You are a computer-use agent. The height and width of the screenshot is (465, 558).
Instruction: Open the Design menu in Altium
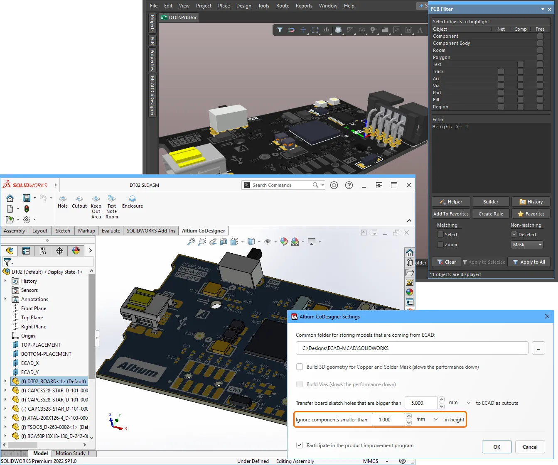click(243, 6)
